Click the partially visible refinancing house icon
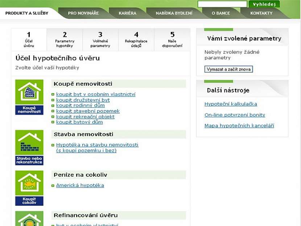 pos(29,219)
